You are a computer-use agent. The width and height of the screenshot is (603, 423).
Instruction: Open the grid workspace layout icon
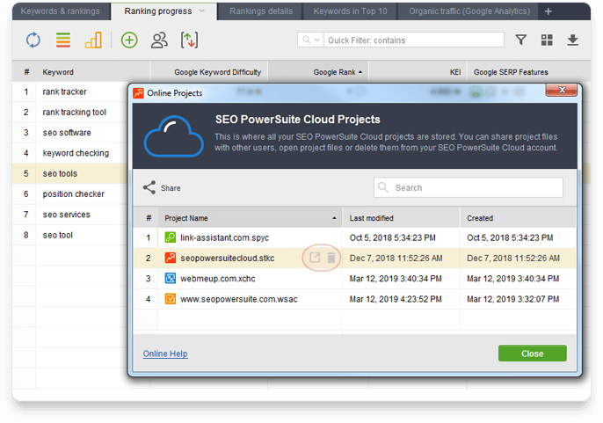(547, 40)
